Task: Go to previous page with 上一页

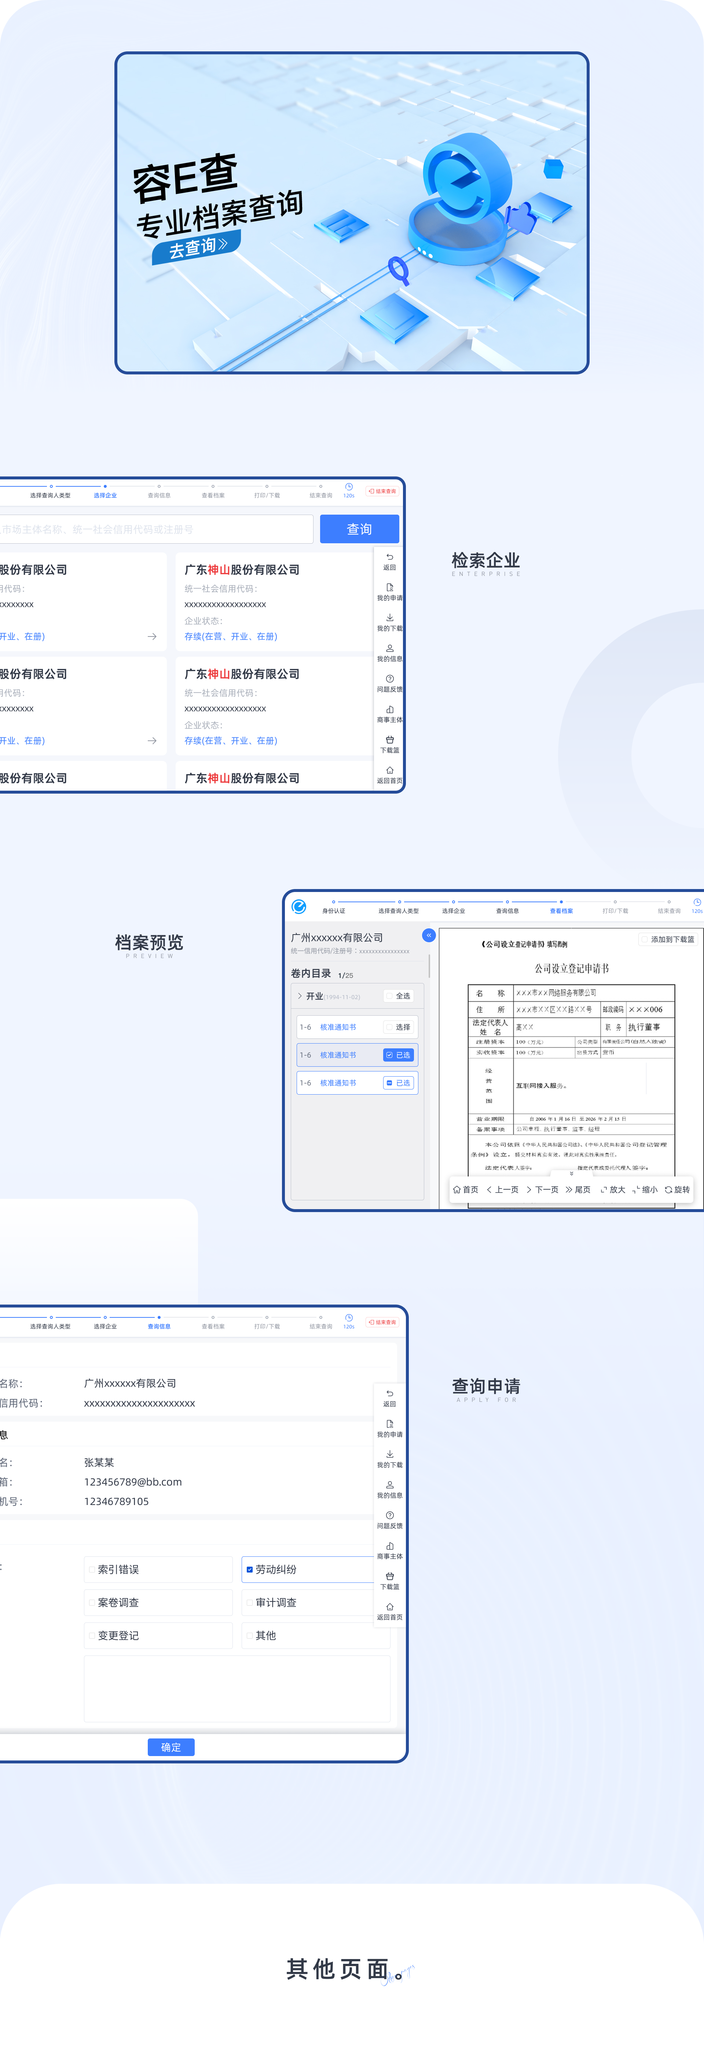Action: click(x=503, y=1189)
